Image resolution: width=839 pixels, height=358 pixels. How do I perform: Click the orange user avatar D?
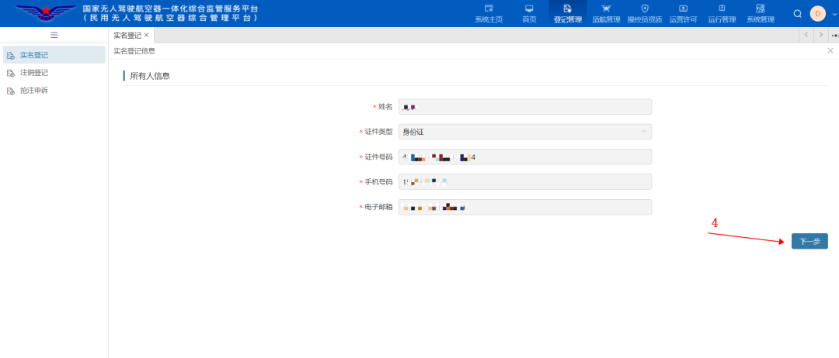(817, 13)
